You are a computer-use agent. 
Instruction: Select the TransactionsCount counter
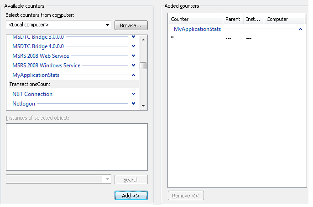(74, 84)
